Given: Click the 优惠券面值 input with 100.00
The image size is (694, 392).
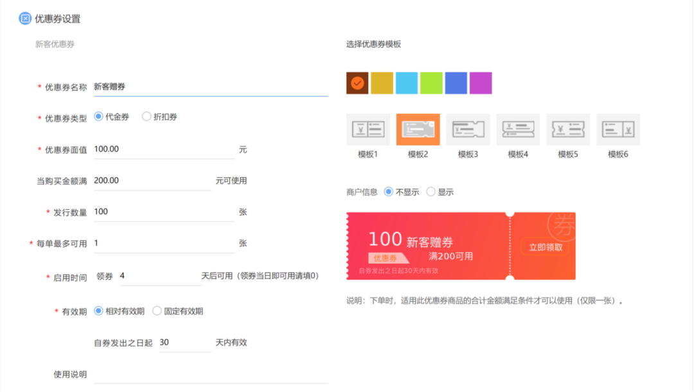Looking at the screenshot, I should click(164, 149).
